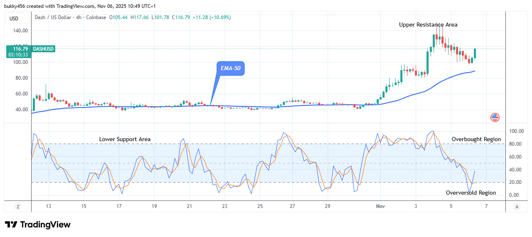Click the 23 date label
Screen dimensions: 532x237
(225, 206)
